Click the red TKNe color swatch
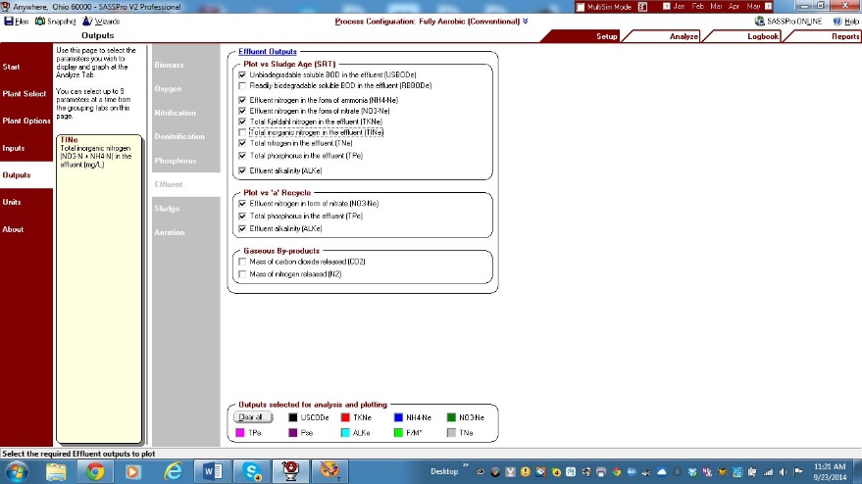862x484 pixels. [346, 417]
